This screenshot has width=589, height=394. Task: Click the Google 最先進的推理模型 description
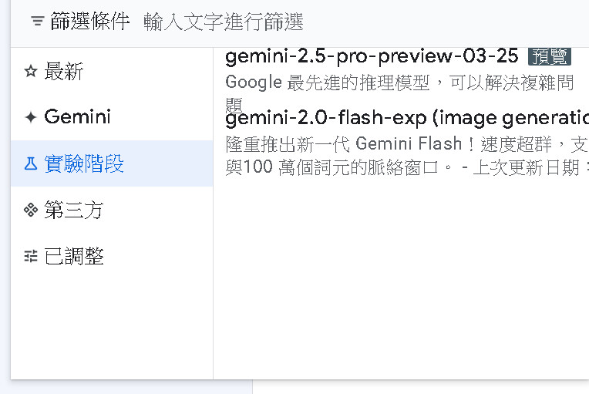pyautogui.click(x=399, y=83)
